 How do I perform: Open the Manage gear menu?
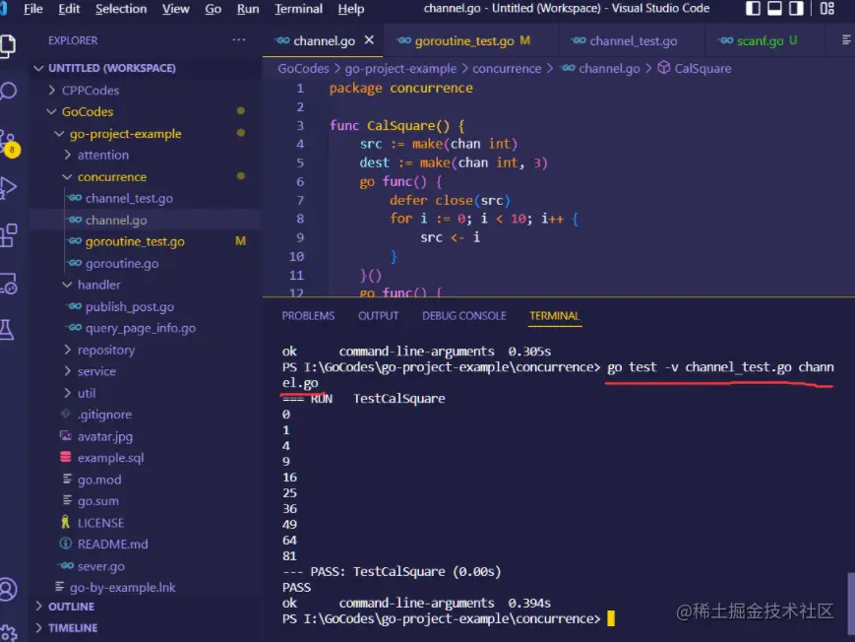8,633
